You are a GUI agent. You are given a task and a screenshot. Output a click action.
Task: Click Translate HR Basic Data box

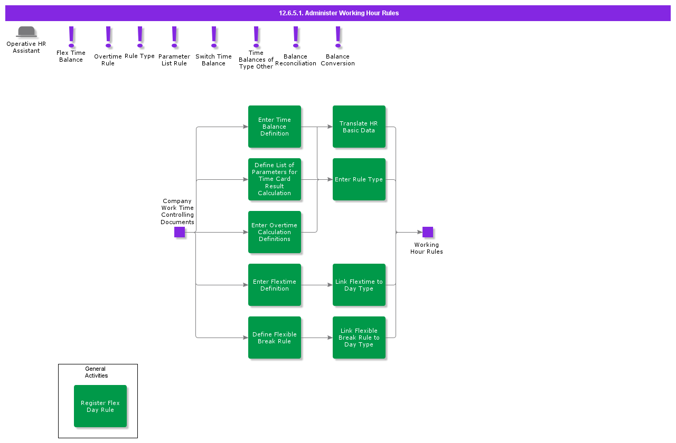click(359, 127)
